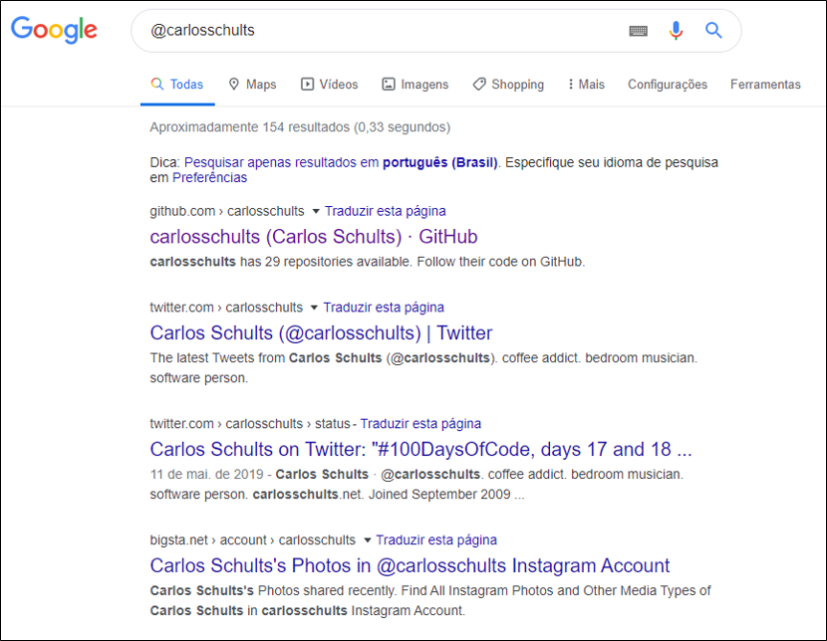Click the Preferências link

click(209, 178)
